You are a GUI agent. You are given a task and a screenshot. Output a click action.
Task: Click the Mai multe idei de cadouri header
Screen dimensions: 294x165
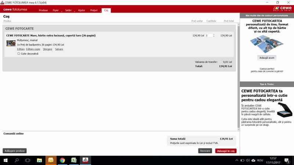click(x=267, y=15)
